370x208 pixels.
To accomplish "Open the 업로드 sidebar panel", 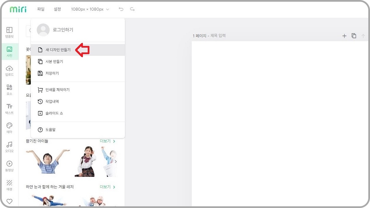I will click(x=10, y=71).
